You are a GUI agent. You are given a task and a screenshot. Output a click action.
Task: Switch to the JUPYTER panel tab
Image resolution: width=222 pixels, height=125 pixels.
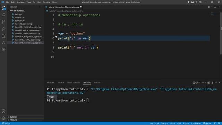pos(97,83)
